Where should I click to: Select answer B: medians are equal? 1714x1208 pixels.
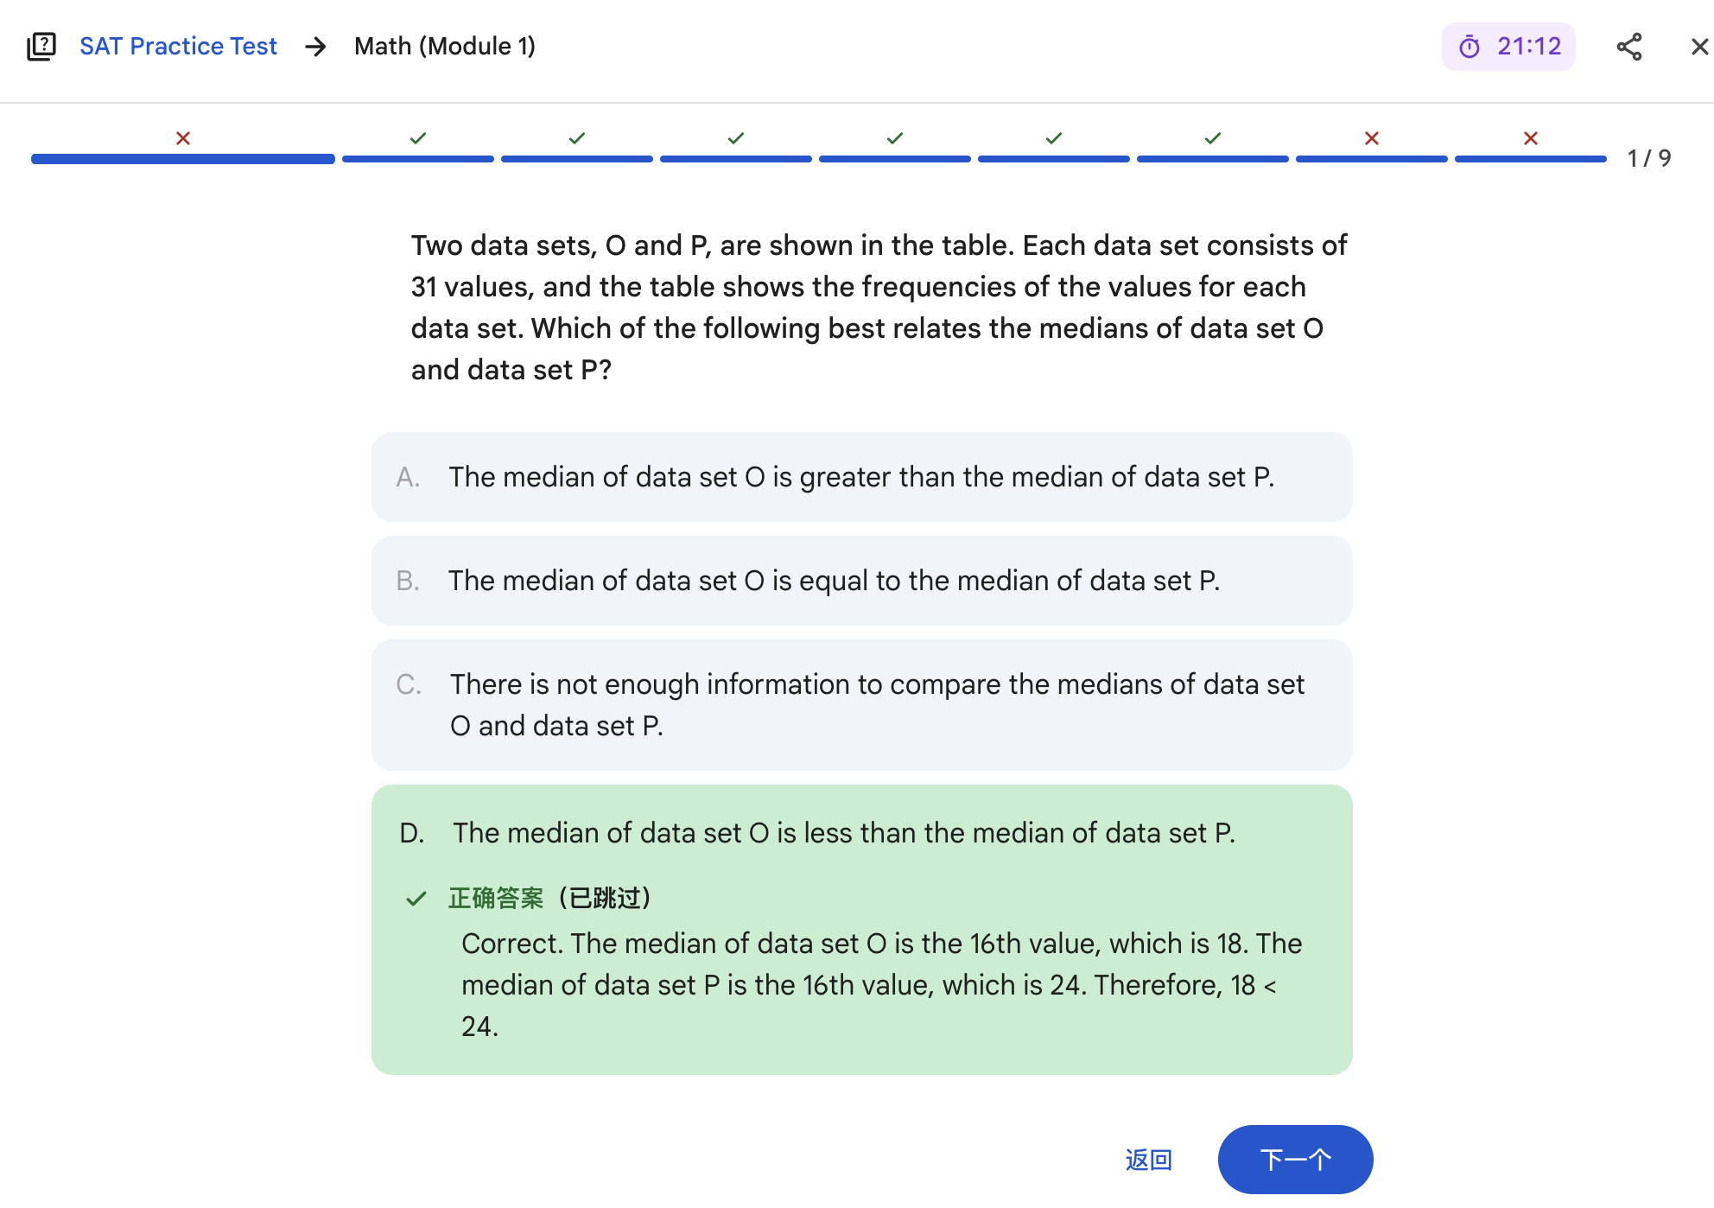click(861, 581)
